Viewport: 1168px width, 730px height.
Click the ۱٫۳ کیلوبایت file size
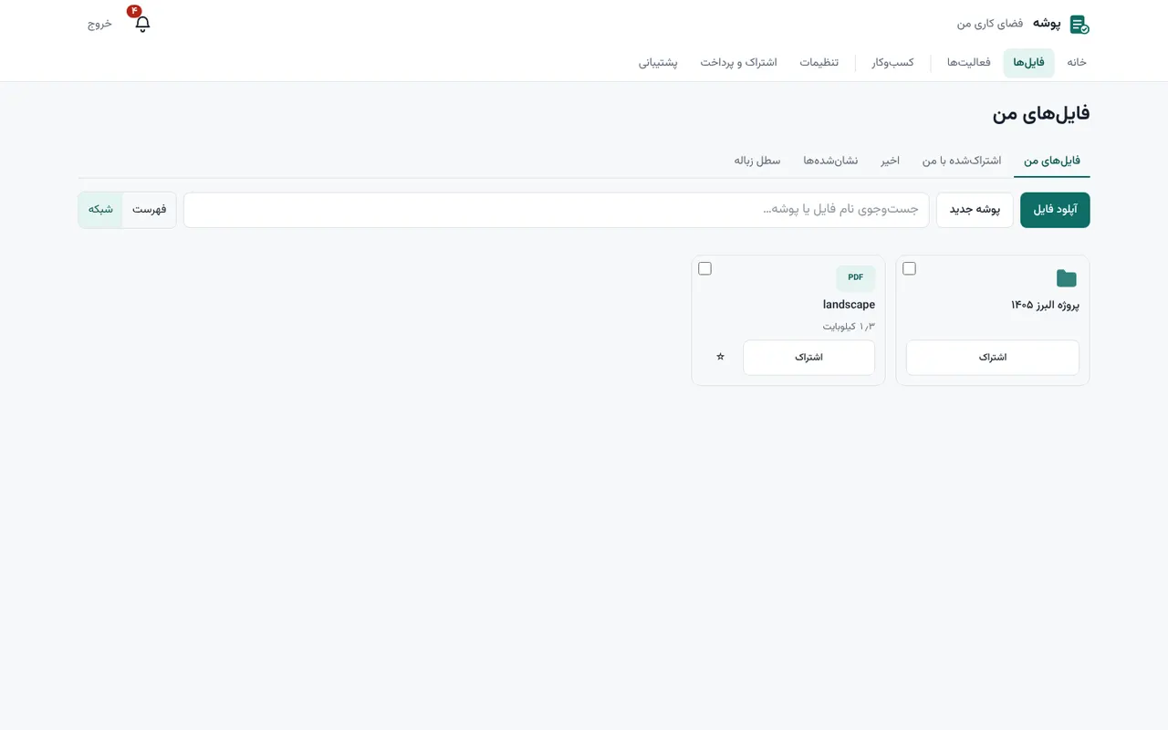pos(849,327)
